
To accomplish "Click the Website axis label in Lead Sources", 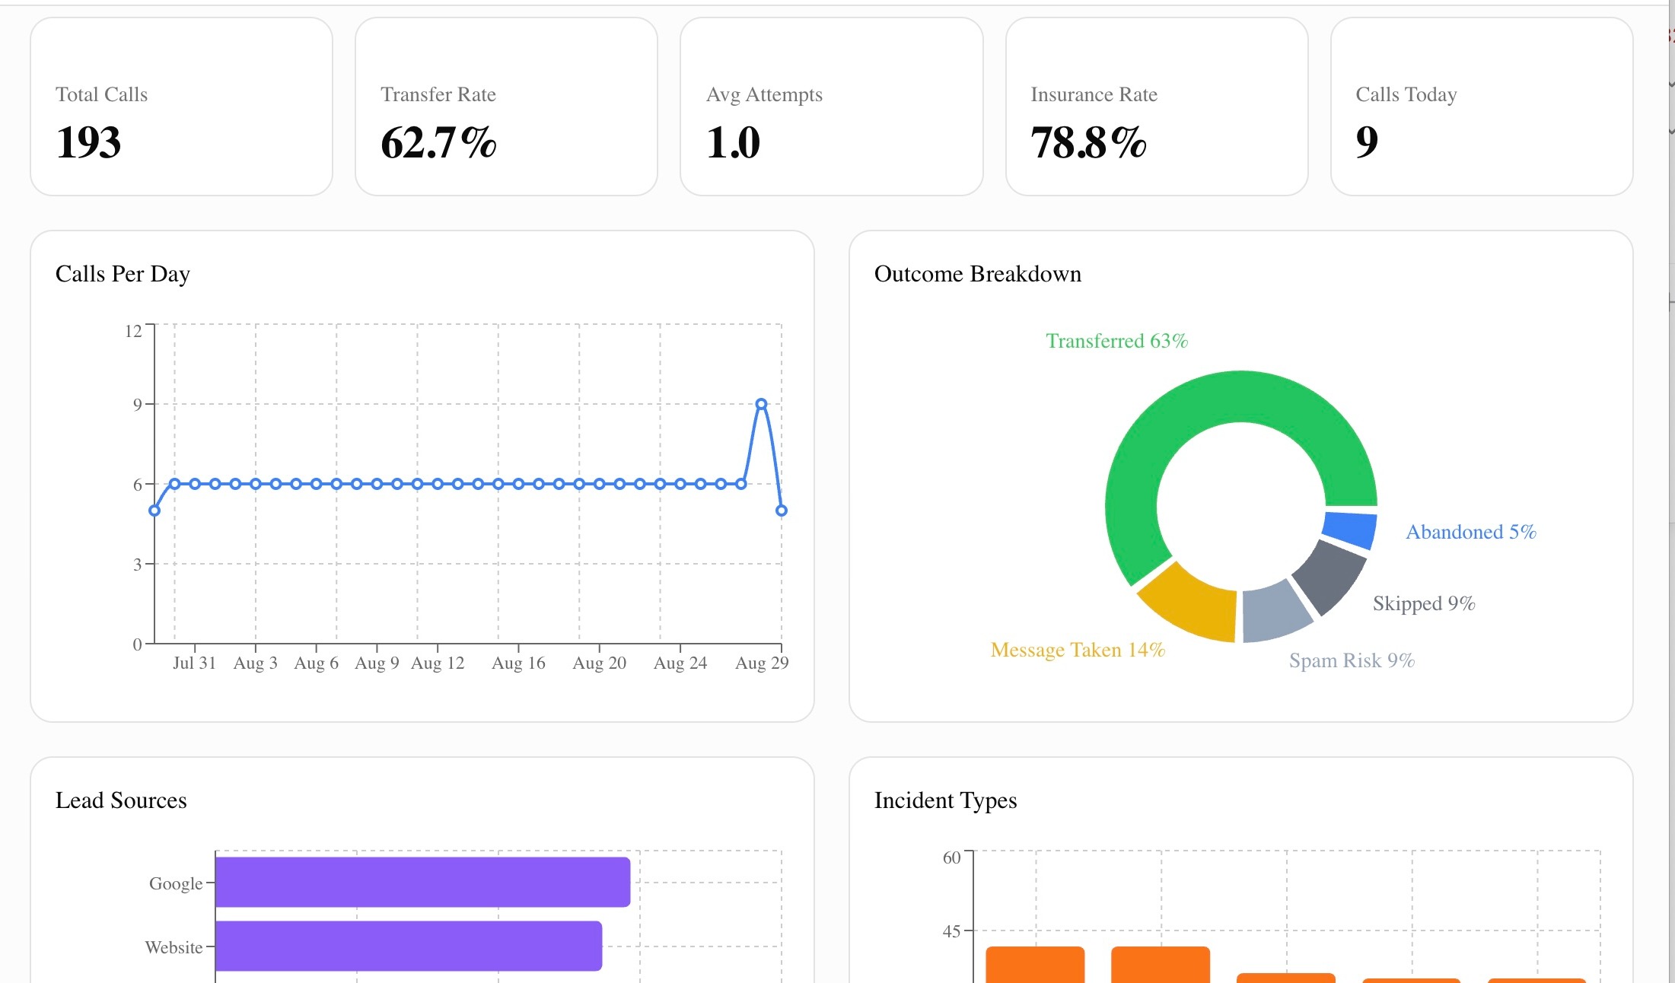I will tap(174, 947).
